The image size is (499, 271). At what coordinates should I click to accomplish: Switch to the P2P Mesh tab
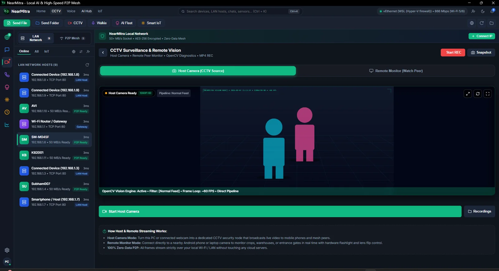point(72,38)
